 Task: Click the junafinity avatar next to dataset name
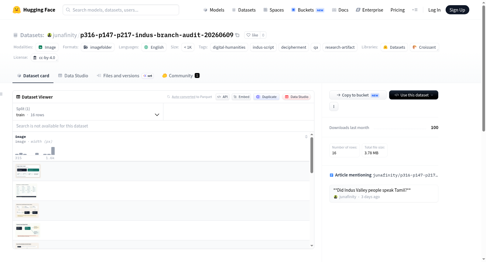pyautogui.click(x=50, y=35)
